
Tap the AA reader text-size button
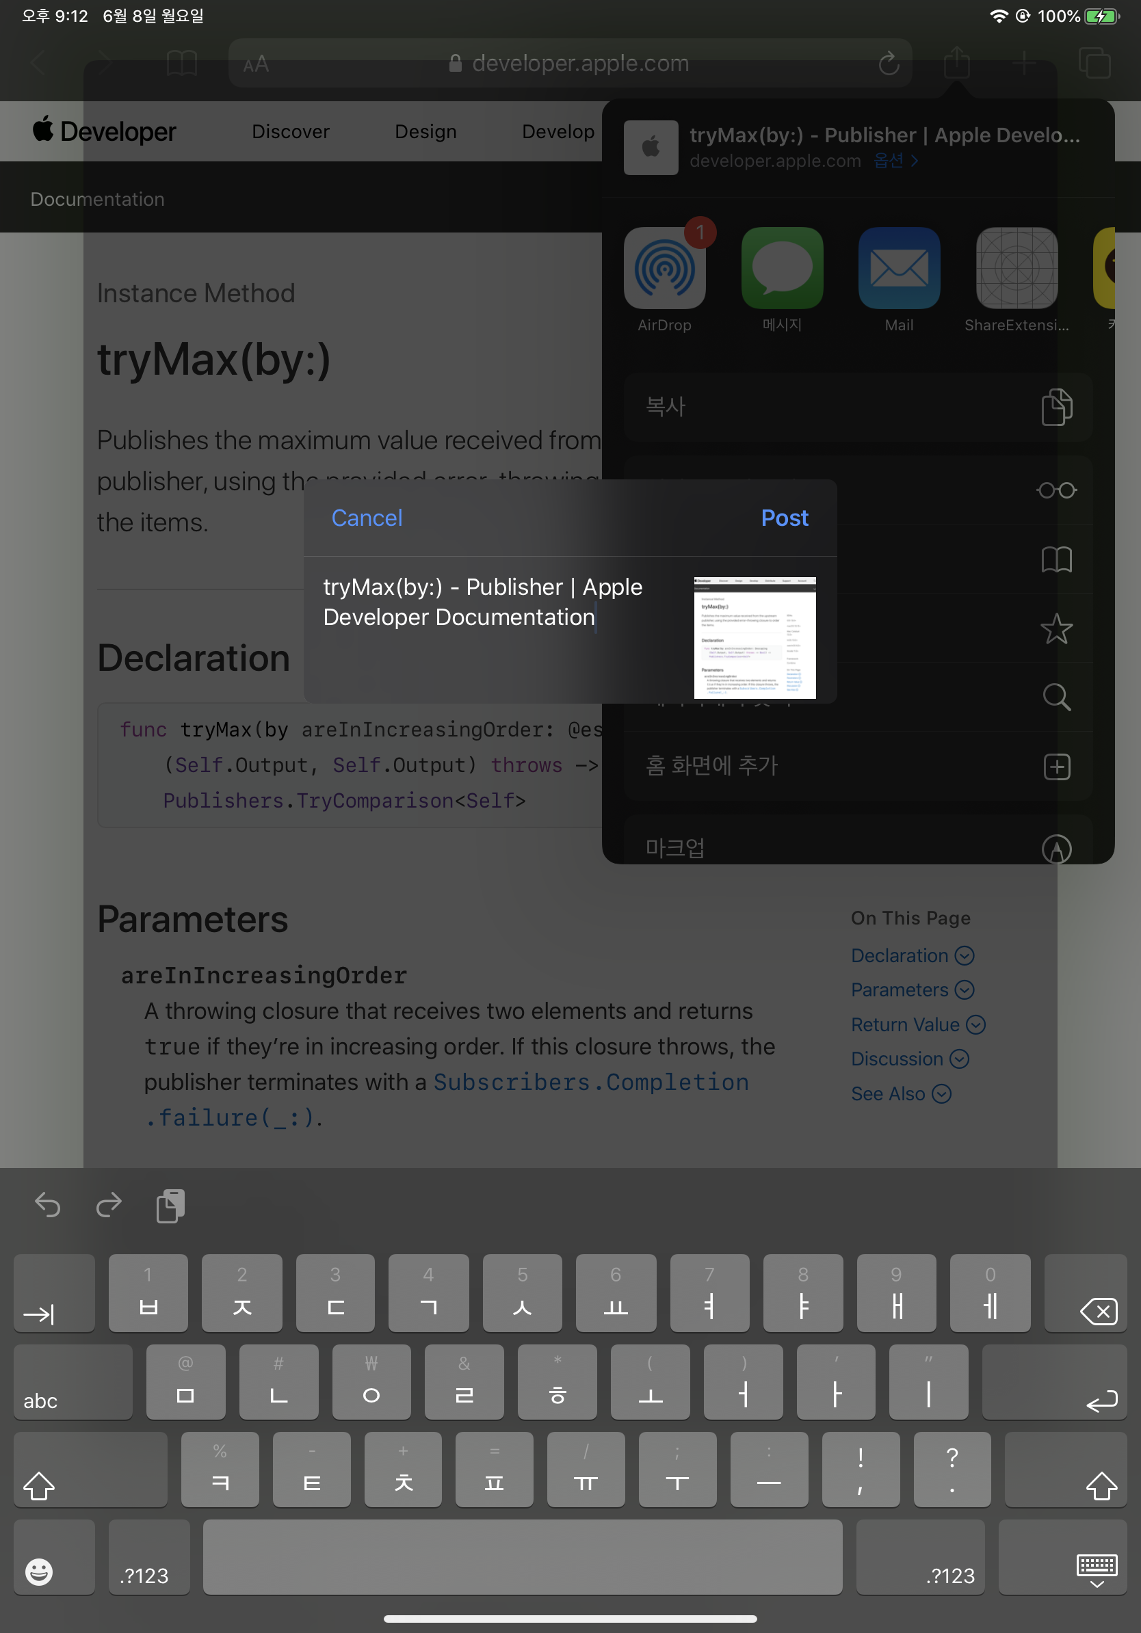coord(255,64)
